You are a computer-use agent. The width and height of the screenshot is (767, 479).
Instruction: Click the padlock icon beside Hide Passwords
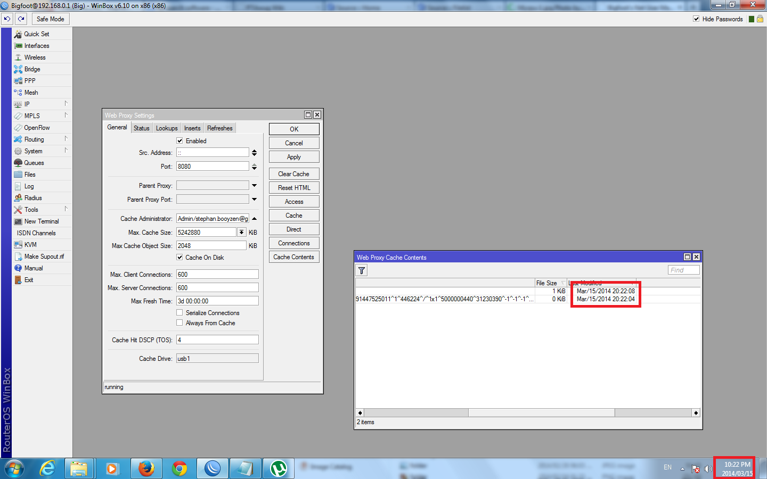pos(760,19)
